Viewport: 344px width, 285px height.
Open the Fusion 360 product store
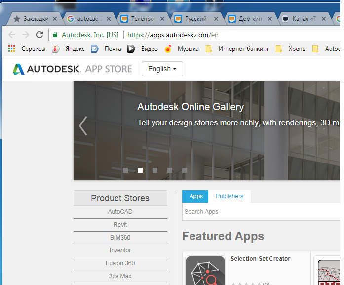[120, 263]
